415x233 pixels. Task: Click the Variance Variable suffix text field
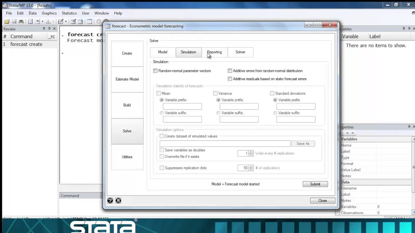[x=239, y=119]
